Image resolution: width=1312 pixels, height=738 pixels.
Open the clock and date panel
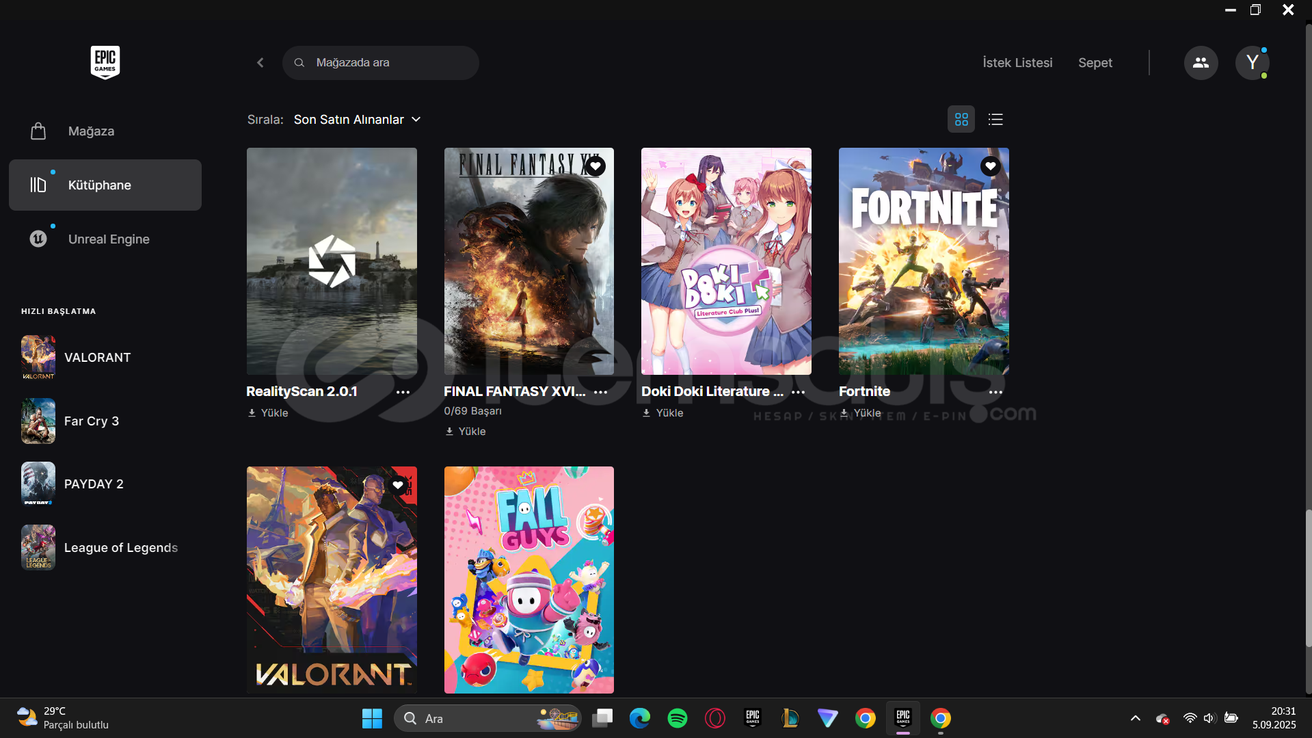[1274, 718]
